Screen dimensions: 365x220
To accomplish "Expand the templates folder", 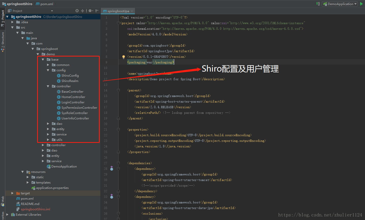I will 27,182.
